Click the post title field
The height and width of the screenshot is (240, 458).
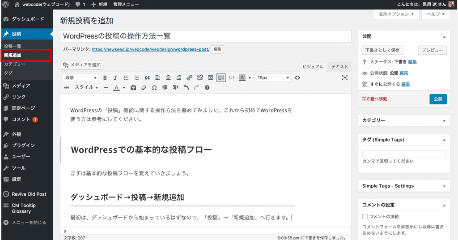[x=206, y=36]
